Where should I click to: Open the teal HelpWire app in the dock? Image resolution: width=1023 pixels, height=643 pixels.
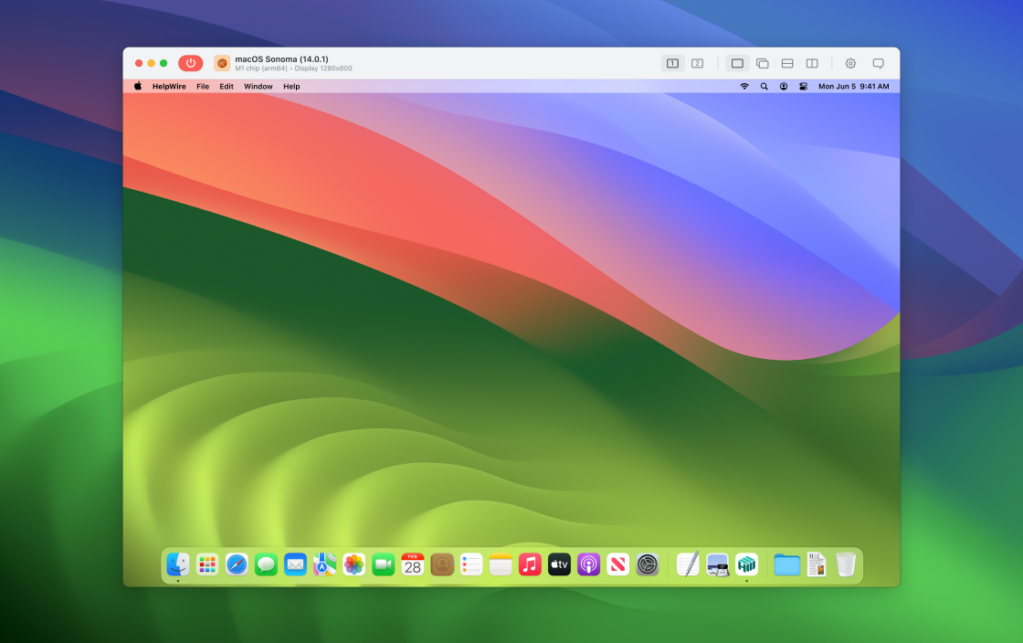coord(746,564)
